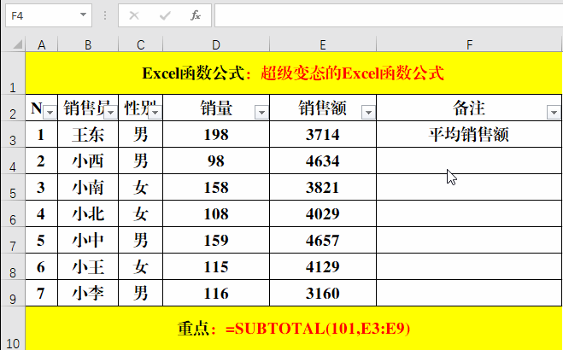Select row 8 header
563x350 pixels.
pos(13,266)
